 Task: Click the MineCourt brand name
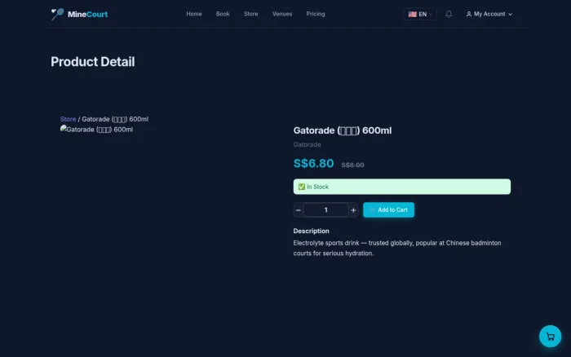87,14
